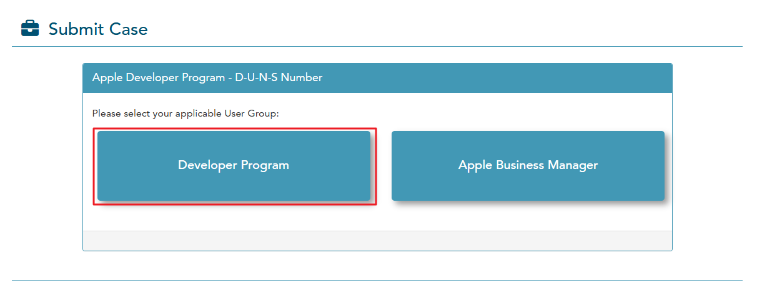Viewport: 757px width, 303px height.
Task: Click "Please select your applicable User Group:" text
Action: tap(186, 113)
